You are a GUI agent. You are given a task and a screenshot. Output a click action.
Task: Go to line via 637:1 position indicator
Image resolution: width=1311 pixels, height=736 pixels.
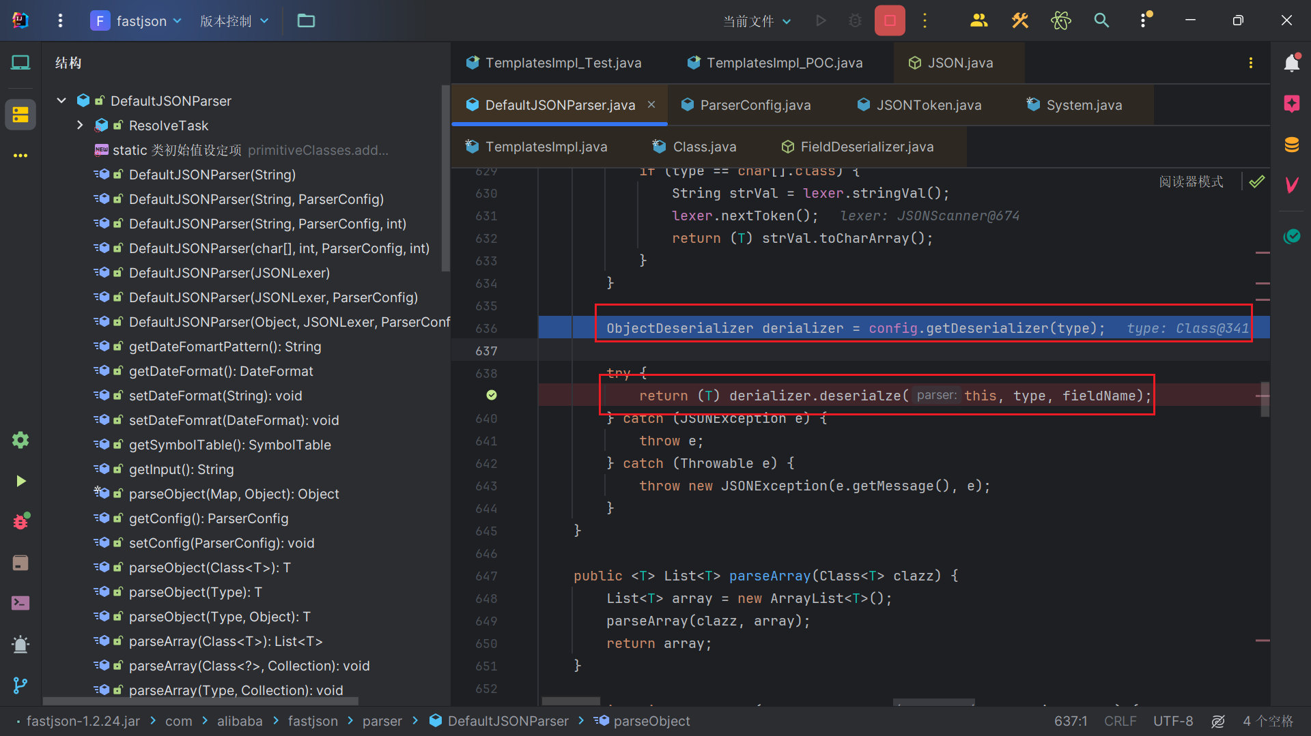(x=1071, y=721)
